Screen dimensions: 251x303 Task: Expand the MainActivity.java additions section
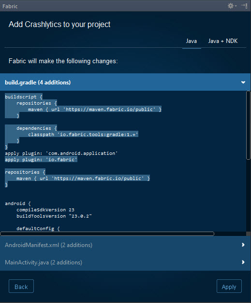[243, 262]
